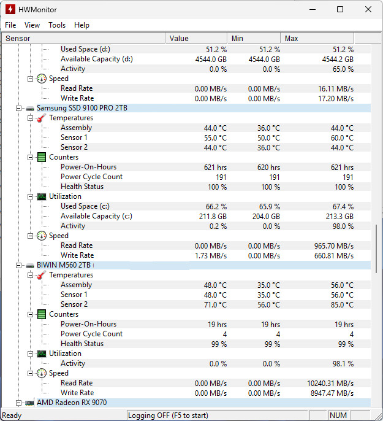
Task: Select the Available Capacity (c:) row
Action: click(x=186, y=216)
